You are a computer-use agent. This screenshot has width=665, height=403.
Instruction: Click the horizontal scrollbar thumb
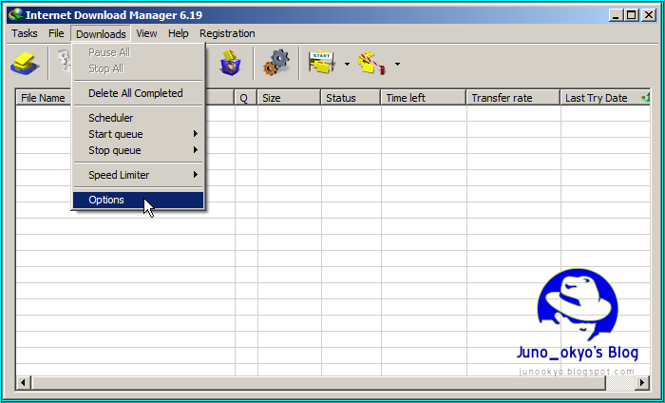318,382
